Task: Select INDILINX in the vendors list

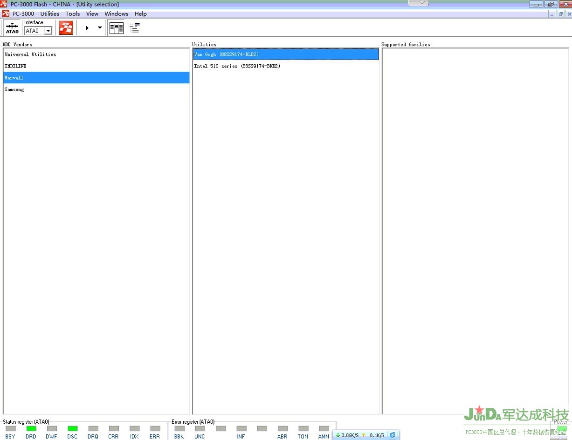Action: 15,66
